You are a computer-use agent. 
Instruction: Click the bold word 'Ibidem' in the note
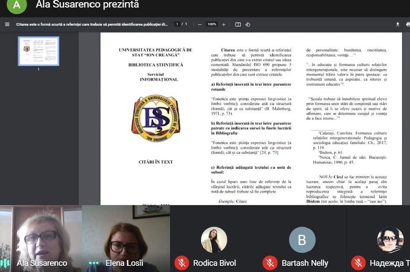313,201
